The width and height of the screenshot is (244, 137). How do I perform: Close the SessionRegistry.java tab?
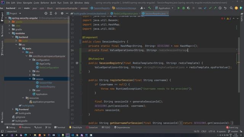pyautogui.click(x=167, y=14)
